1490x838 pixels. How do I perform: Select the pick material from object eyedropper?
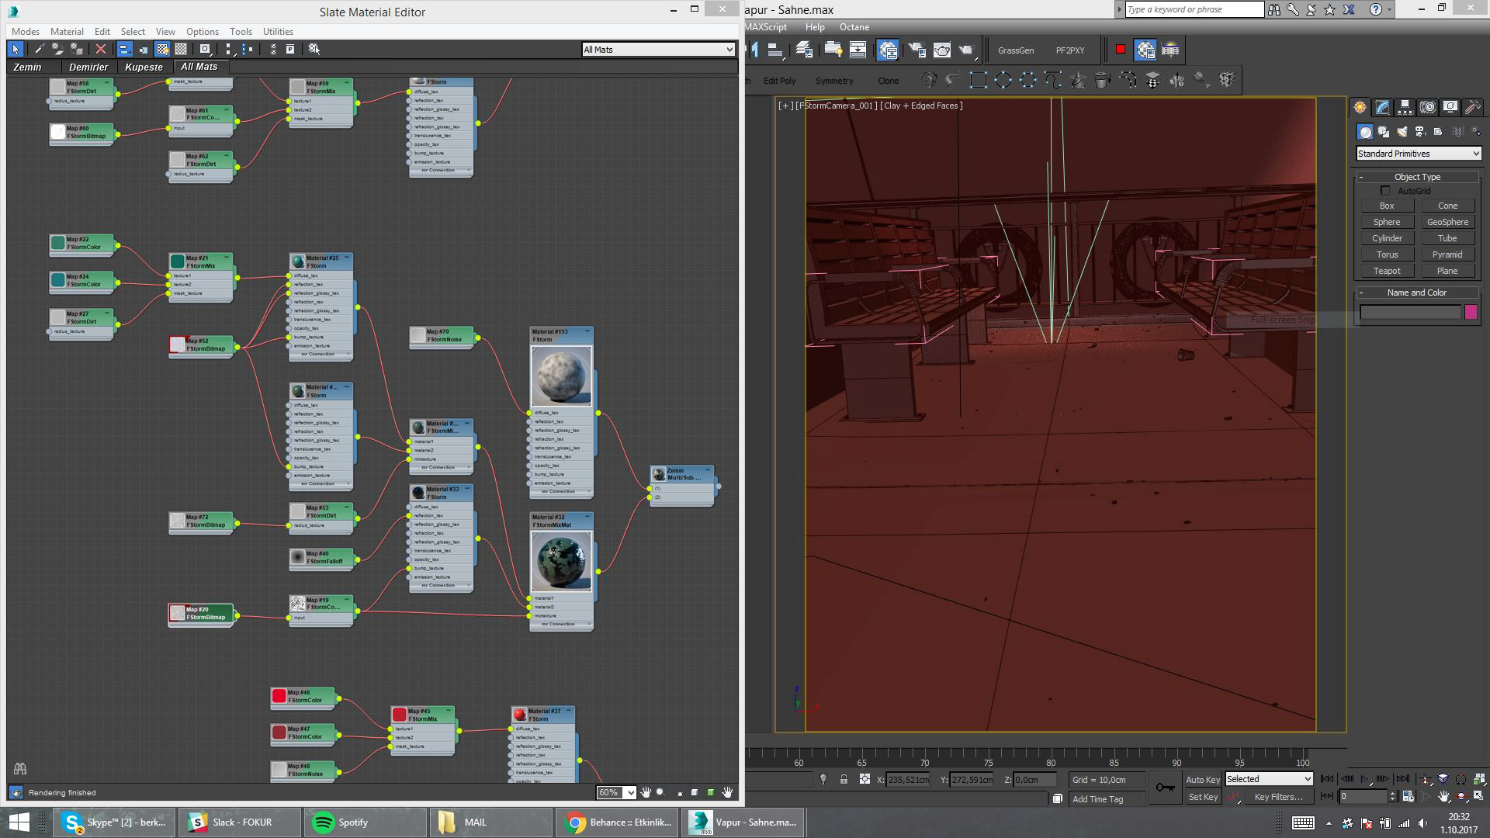coord(39,49)
